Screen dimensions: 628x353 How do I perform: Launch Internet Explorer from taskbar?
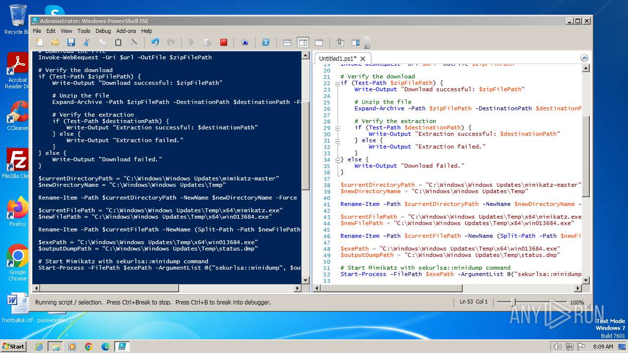[39, 347]
